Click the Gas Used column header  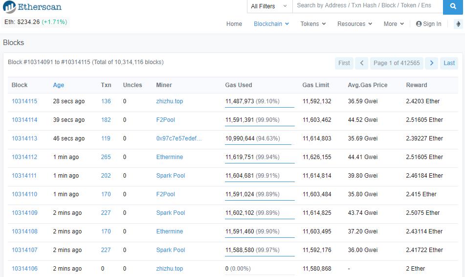tap(239, 85)
